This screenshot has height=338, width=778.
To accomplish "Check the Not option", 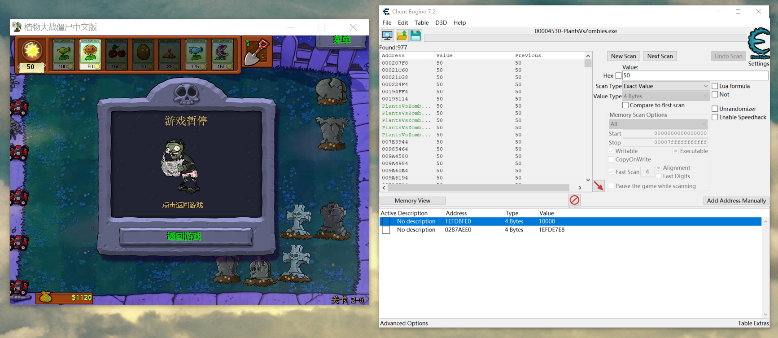I will pyautogui.click(x=715, y=95).
